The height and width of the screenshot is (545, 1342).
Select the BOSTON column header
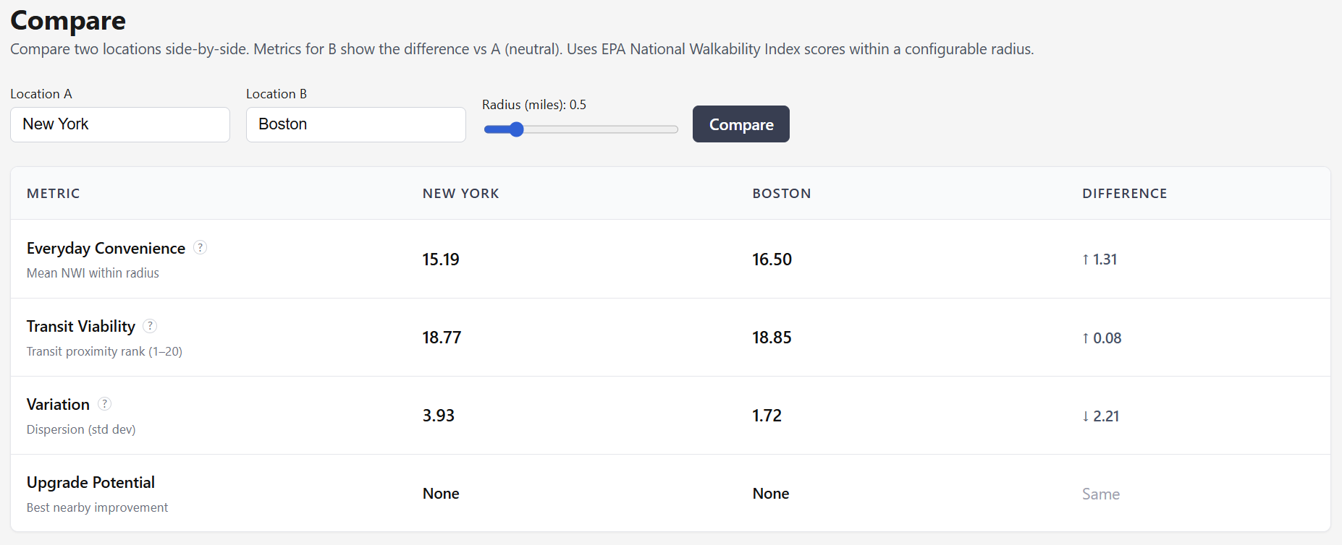782,193
